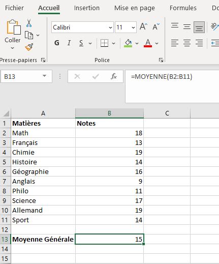This screenshot has height=264, width=219.
Task: Select the "Notes" header cell
Action: click(x=109, y=123)
